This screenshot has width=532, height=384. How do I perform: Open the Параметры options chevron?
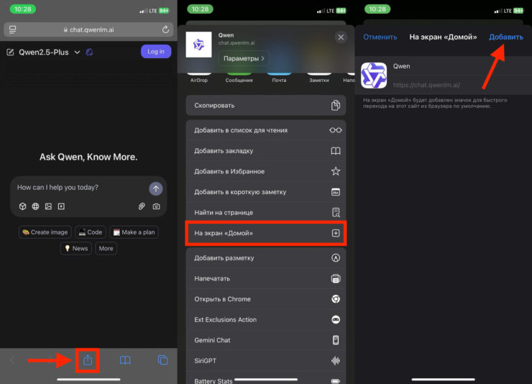[x=244, y=58]
